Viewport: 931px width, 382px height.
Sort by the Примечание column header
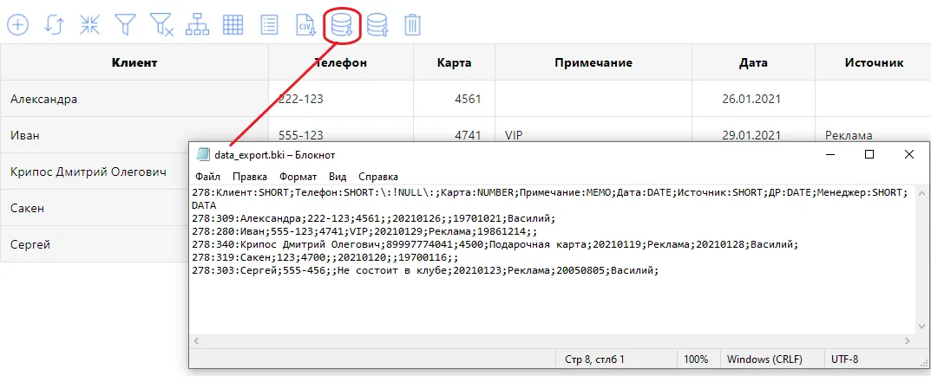coord(593,62)
